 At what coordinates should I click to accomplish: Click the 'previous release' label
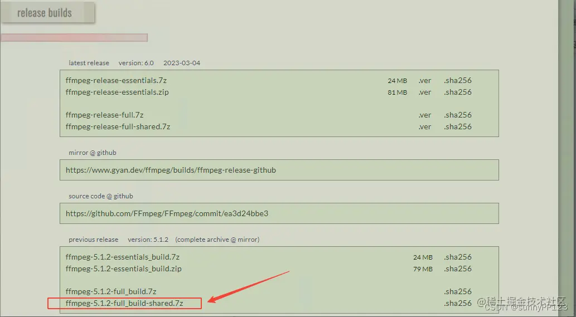93,240
